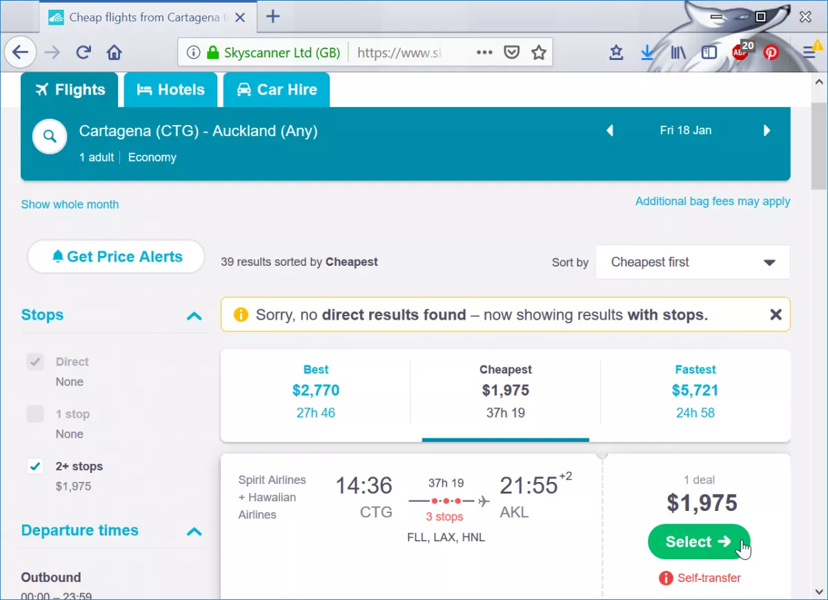Open the Adblock Plus extension

(741, 51)
